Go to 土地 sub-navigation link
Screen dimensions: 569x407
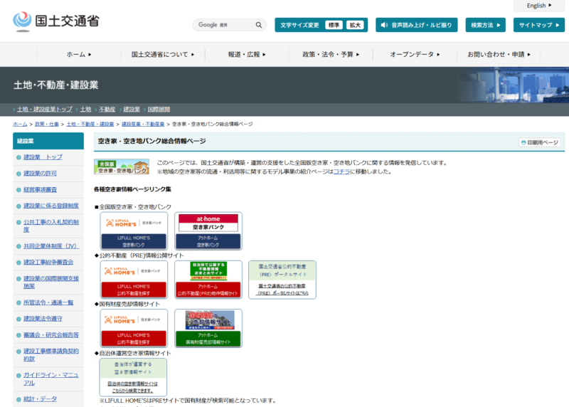85,110
